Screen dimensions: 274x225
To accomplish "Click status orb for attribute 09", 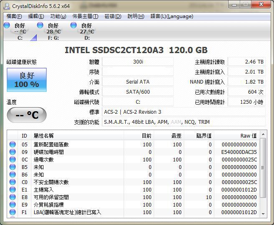I will pyautogui.click(x=13, y=152).
